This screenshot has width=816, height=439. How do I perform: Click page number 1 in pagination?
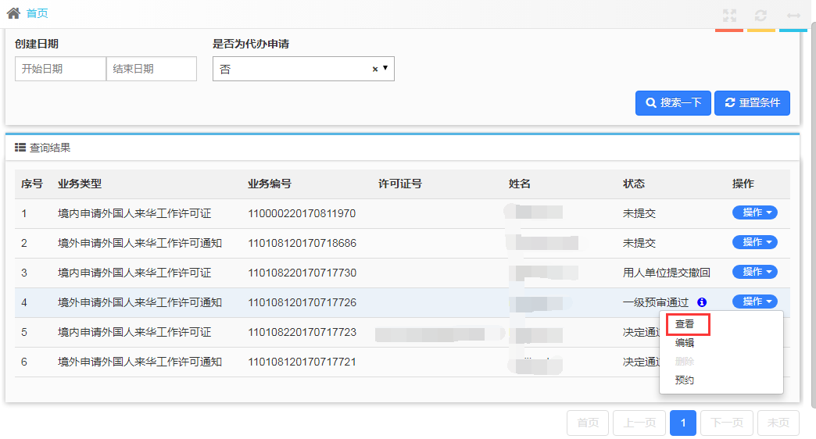[x=683, y=423]
